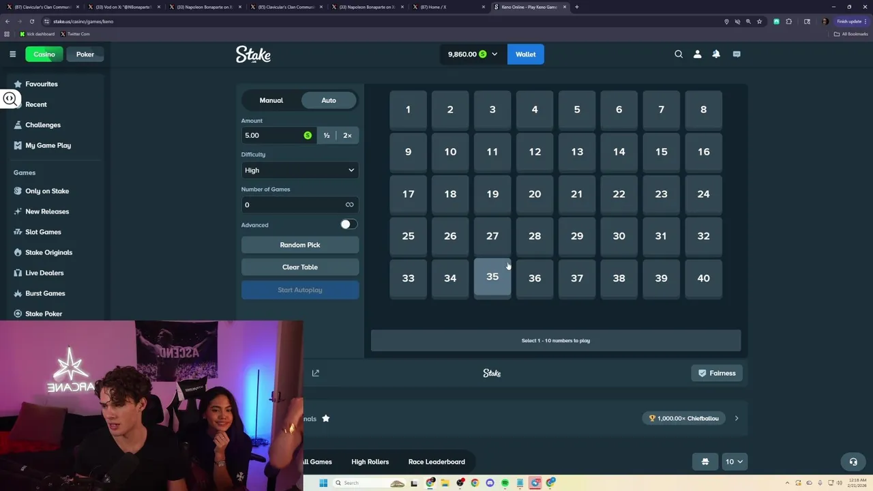Open My Game Play in sidebar
The height and width of the screenshot is (491, 873).
(x=55, y=145)
